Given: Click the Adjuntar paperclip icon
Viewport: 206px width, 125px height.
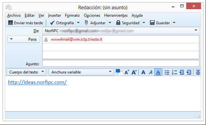Looking at the screenshot, I should pos(86,23).
